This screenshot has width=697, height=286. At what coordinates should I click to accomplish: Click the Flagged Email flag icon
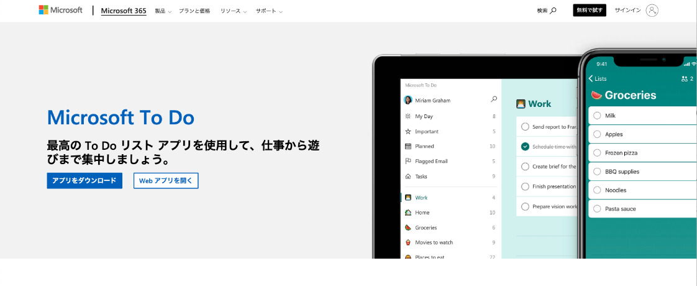[x=408, y=161]
